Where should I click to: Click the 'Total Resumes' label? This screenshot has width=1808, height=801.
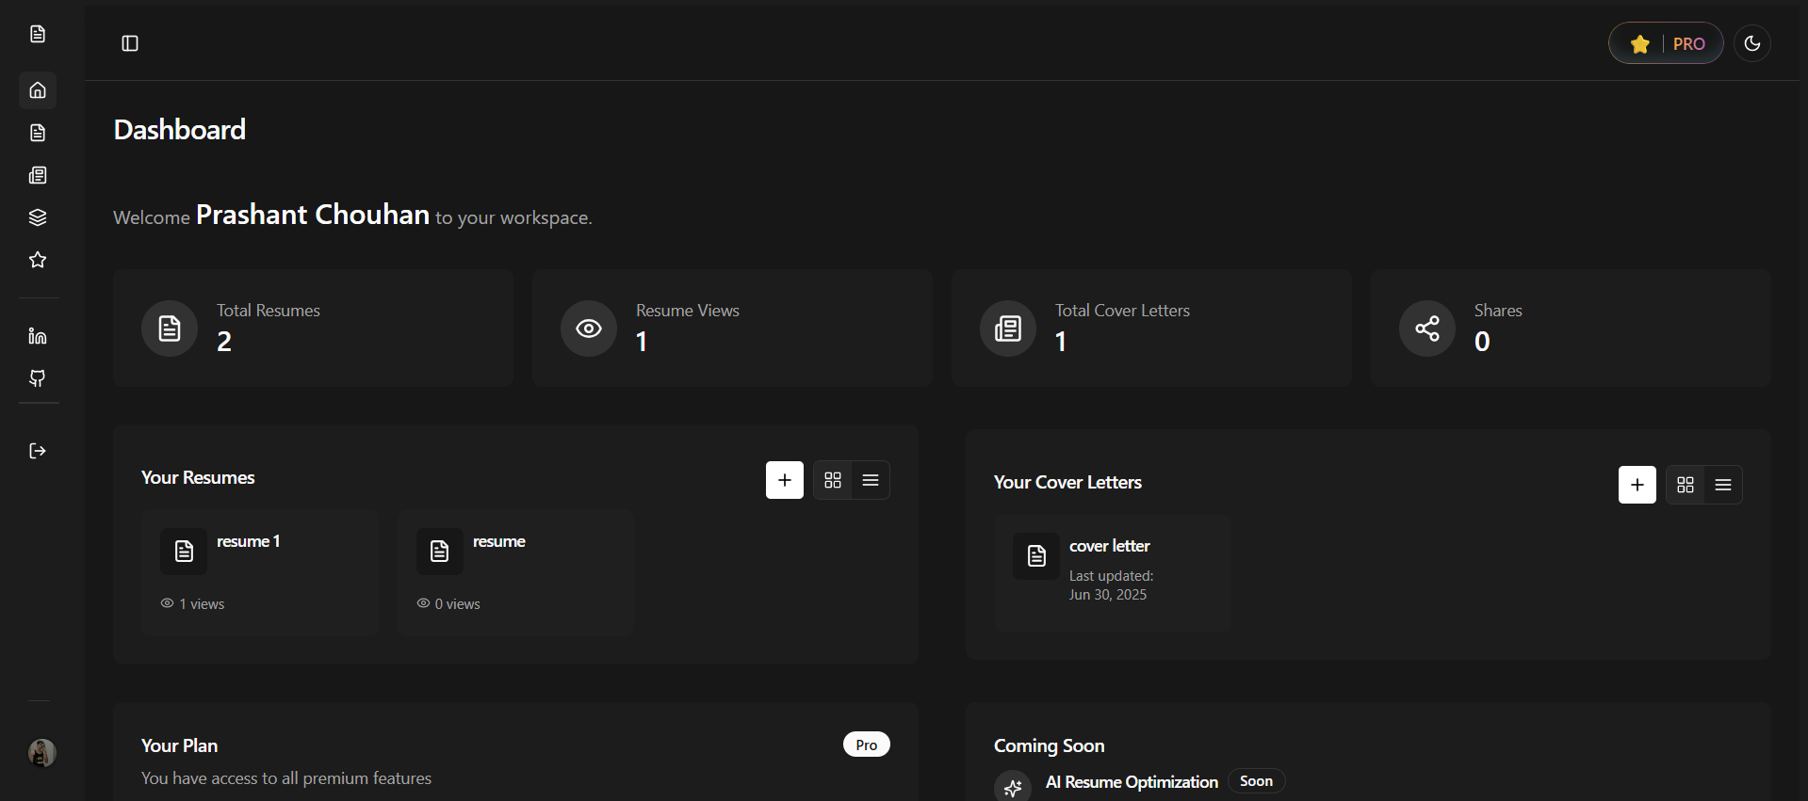point(269,311)
